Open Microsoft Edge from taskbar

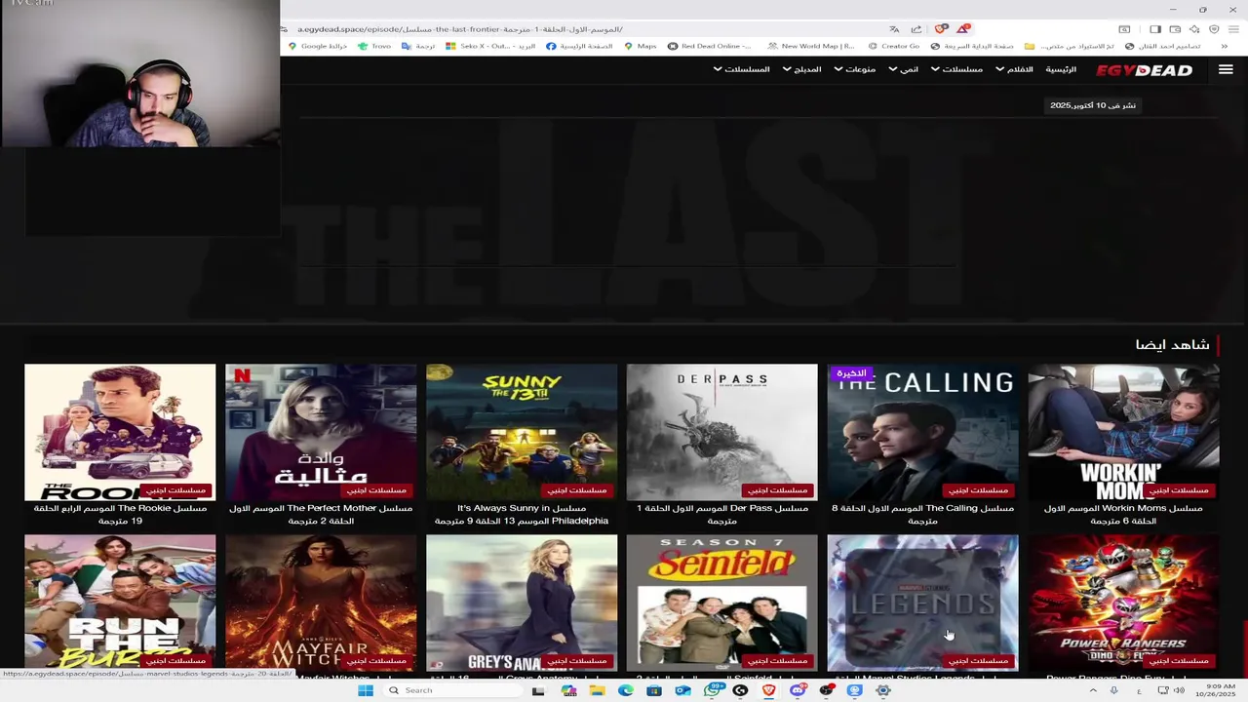(x=626, y=690)
